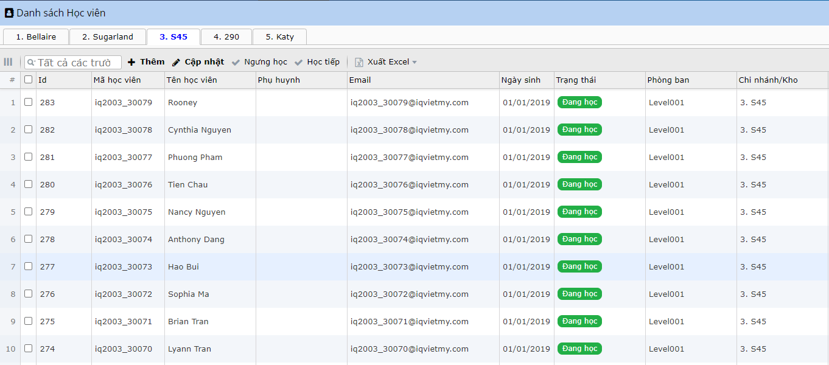Click the Excel file icon
This screenshot has width=829, height=365.
coord(359,62)
